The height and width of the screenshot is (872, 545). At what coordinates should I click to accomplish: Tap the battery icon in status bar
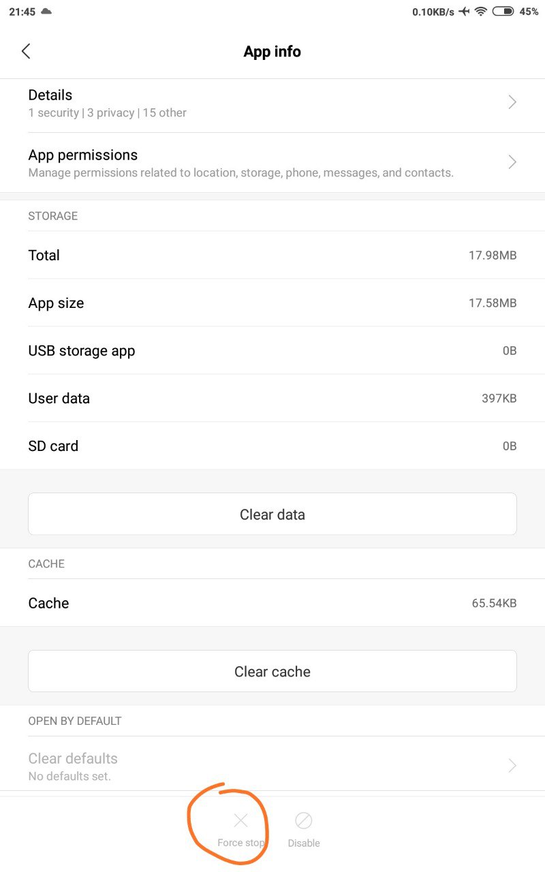[503, 12]
